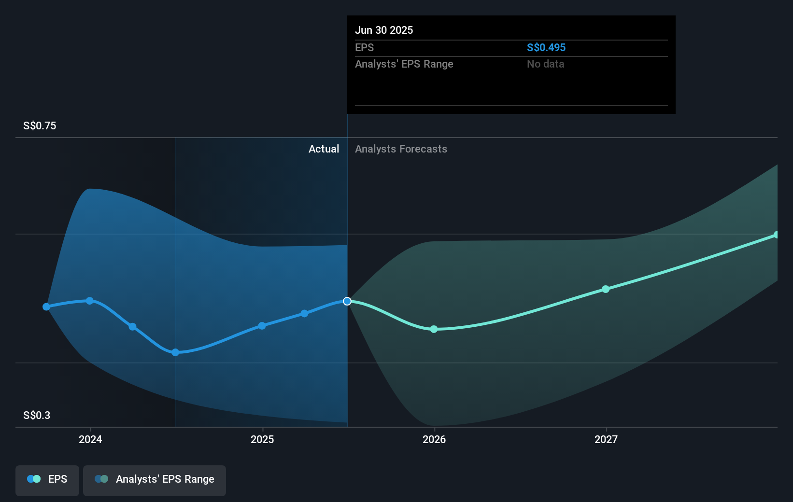Switch to the Analysts Forecasts section

point(401,149)
